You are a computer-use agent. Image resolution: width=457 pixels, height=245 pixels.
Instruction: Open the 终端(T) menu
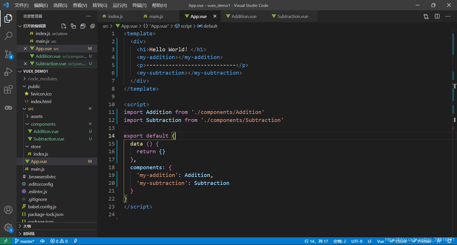point(139,5)
